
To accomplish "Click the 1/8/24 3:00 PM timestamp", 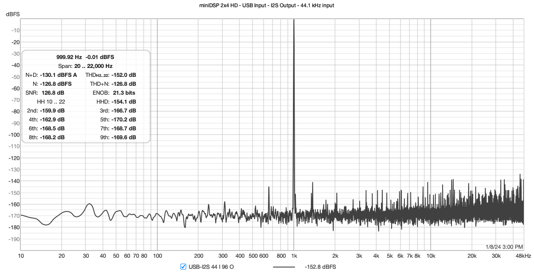I will pos(504,247).
